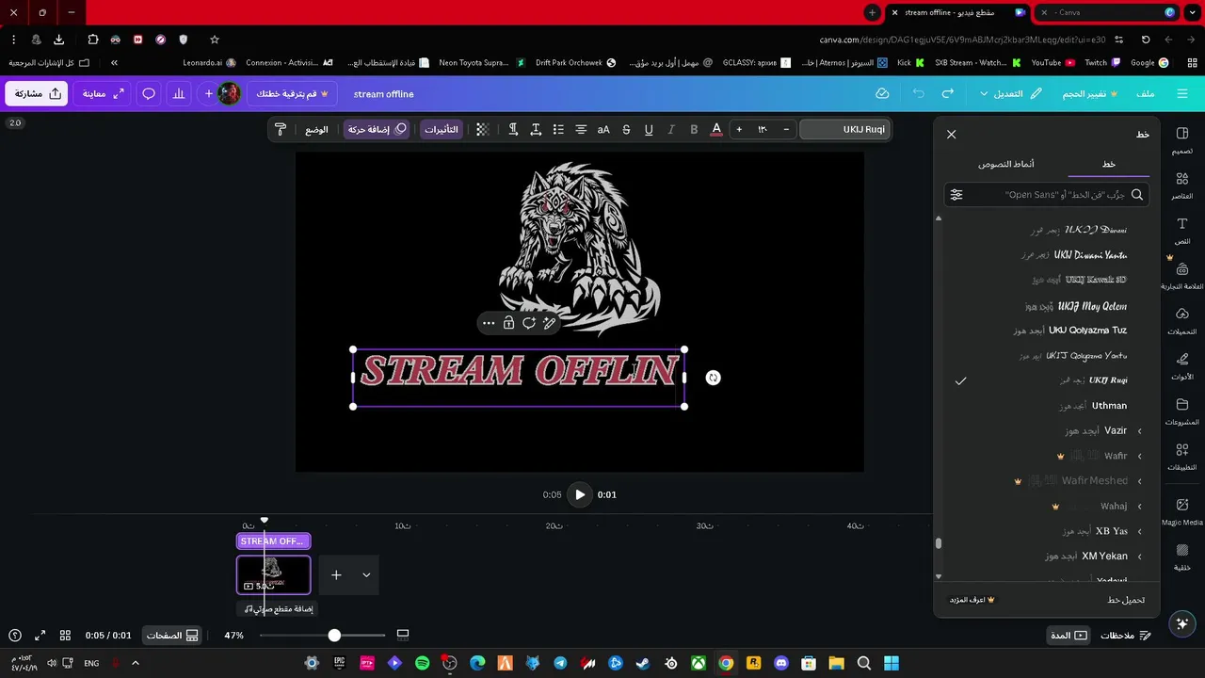Decrease the font size with minus
This screenshot has width=1205, height=678.
point(786,129)
